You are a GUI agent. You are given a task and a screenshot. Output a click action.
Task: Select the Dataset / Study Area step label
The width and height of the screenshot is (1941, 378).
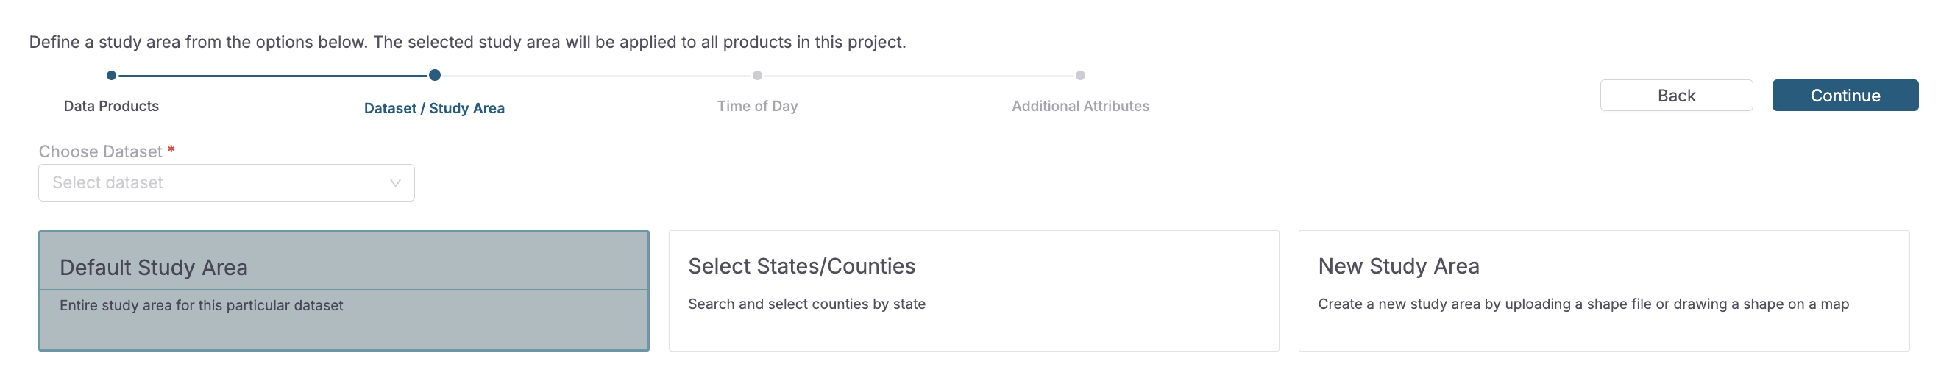point(434,108)
